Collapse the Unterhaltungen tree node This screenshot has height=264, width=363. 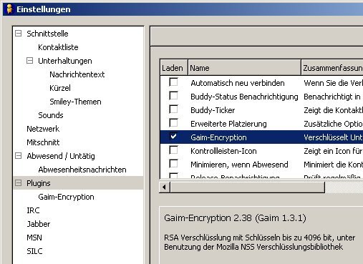coord(29,61)
